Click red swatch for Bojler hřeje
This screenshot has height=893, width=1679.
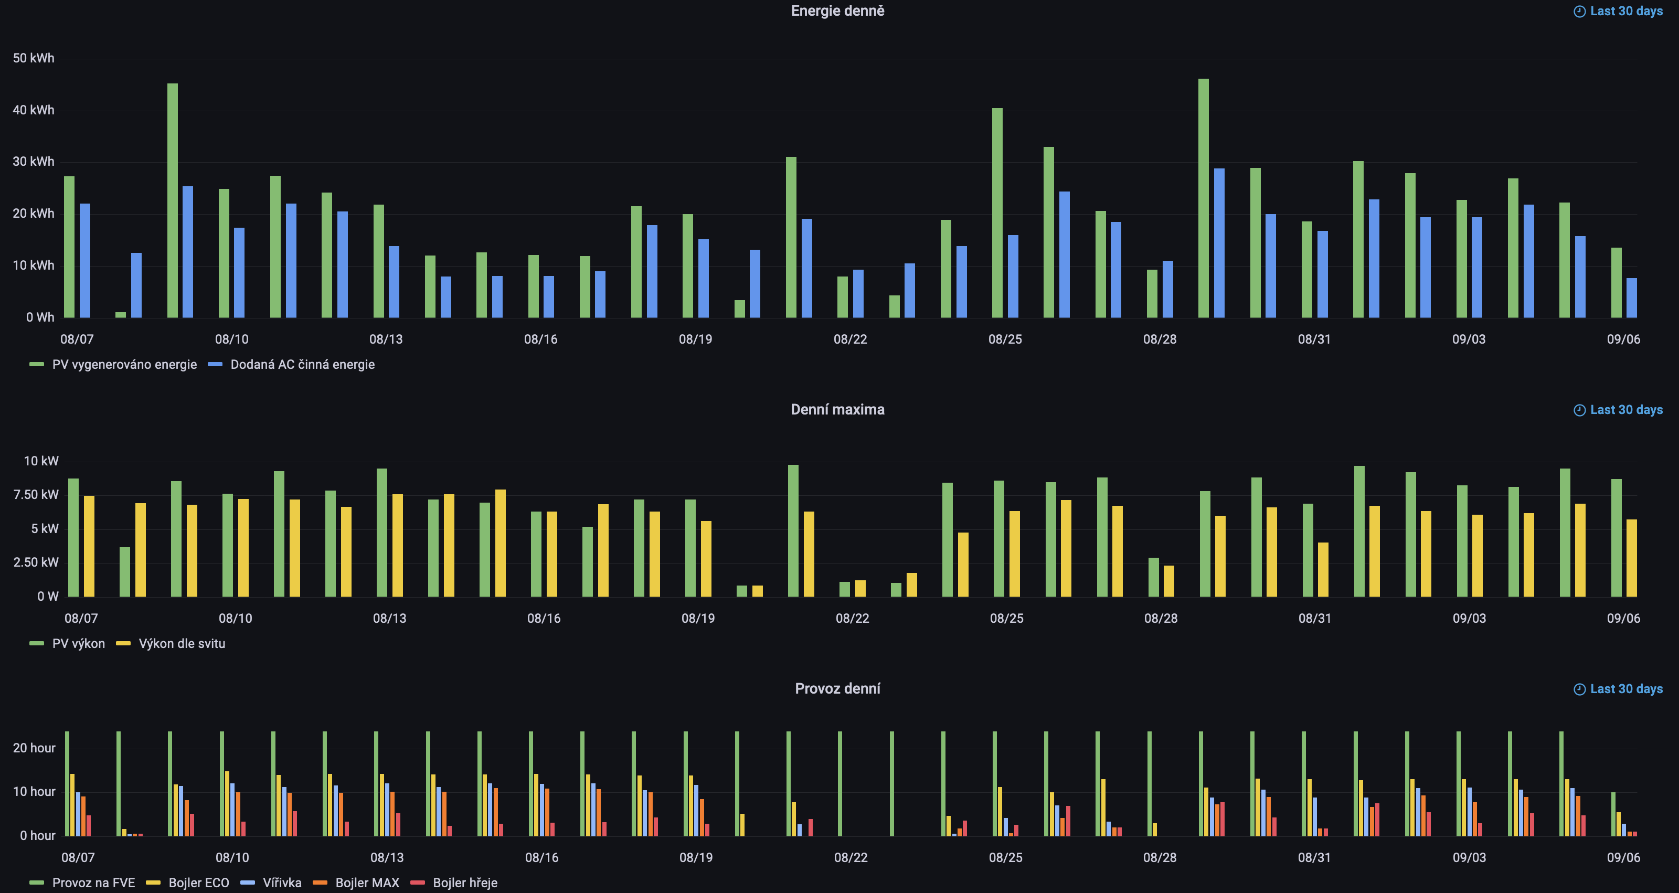(417, 883)
